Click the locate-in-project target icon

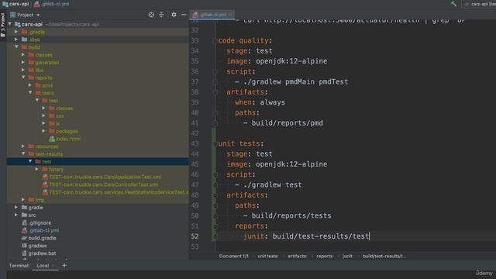(x=151, y=15)
